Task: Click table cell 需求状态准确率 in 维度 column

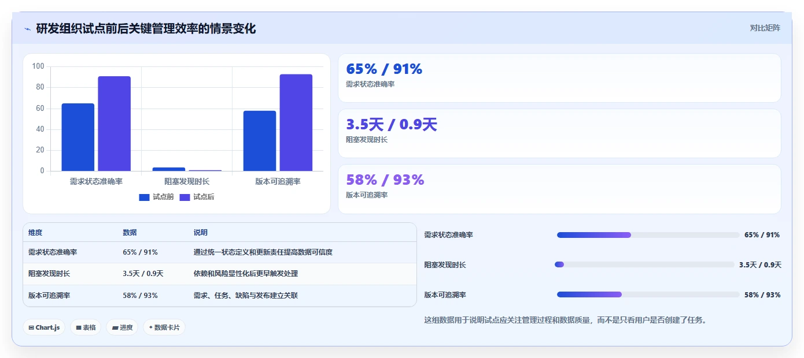Action: coord(53,252)
